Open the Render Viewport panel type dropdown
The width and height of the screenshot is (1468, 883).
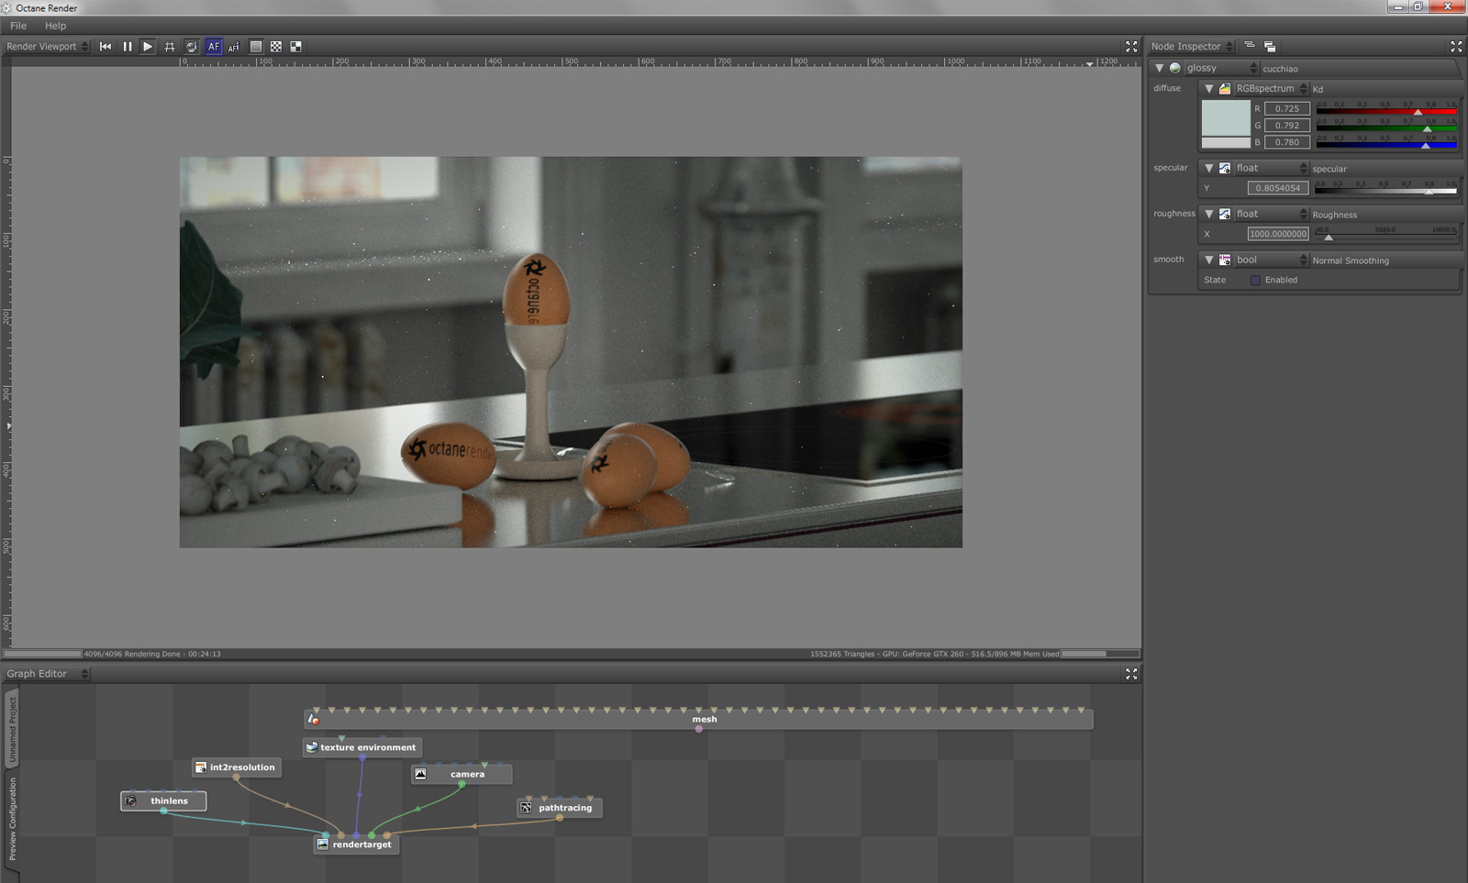click(x=47, y=47)
